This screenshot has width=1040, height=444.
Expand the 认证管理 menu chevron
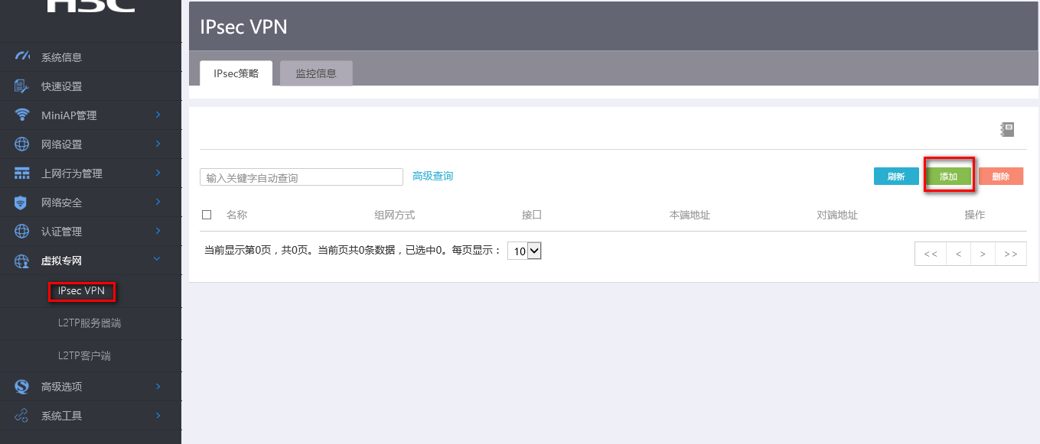[158, 232]
